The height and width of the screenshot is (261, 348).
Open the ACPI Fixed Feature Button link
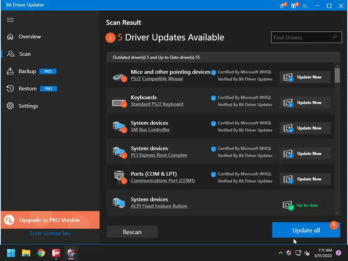(x=159, y=206)
